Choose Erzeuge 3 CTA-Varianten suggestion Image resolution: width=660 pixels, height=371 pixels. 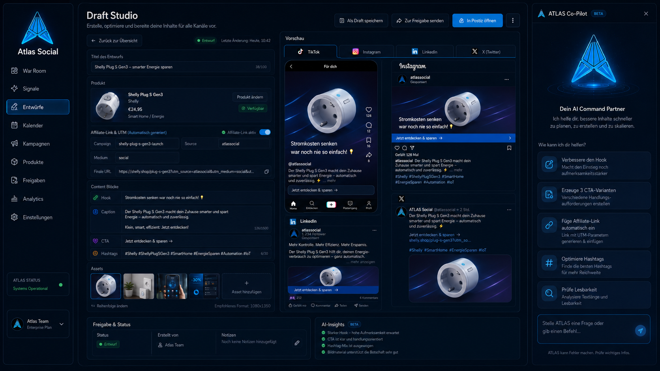click(594, 196)
